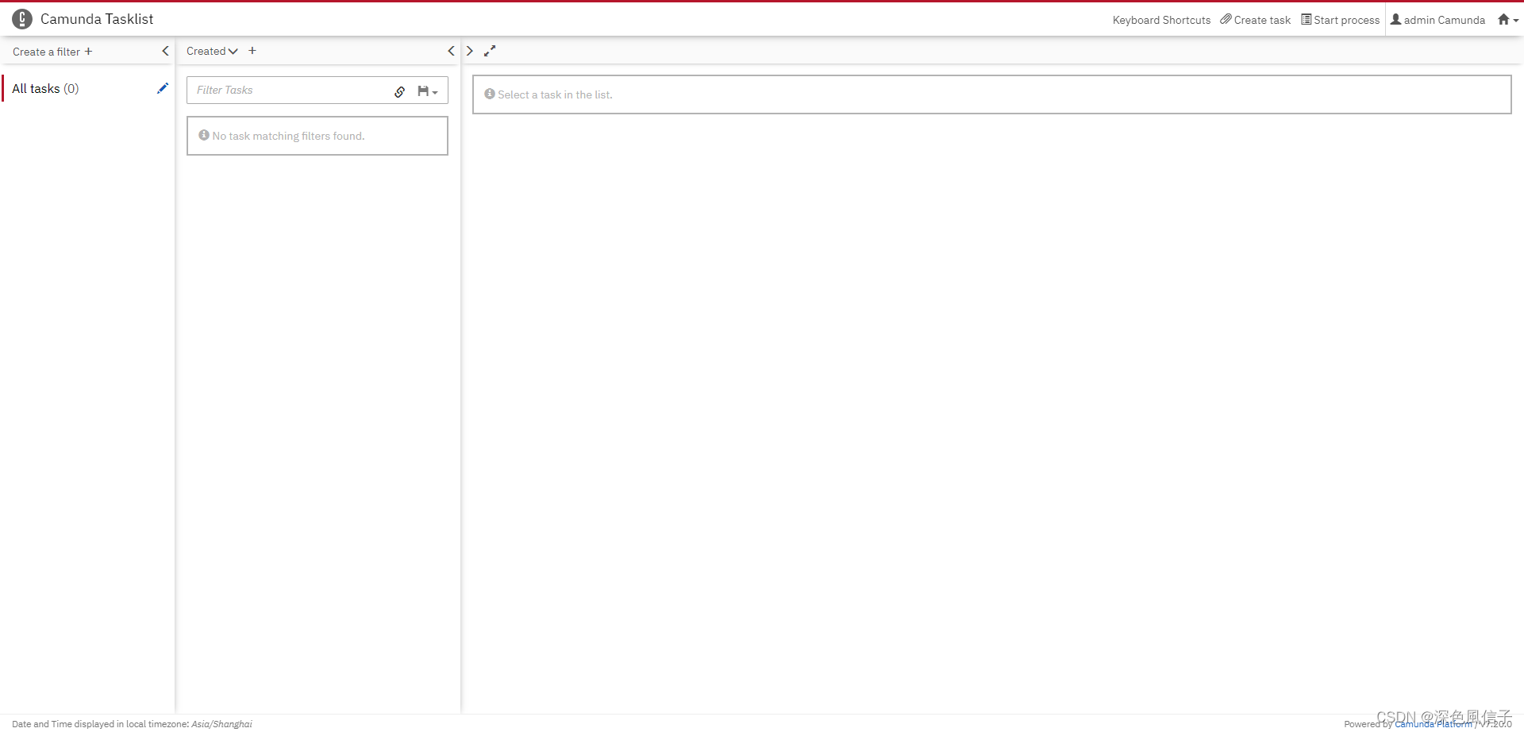Collapse the task list column
Image resolution: width=1524 pixels, height=732 pixels.
click(x=451, y=51)
